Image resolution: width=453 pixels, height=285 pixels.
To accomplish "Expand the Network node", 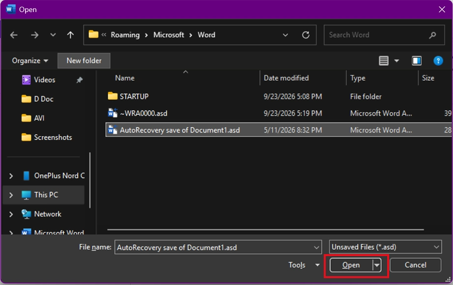I will coord(11,214).
